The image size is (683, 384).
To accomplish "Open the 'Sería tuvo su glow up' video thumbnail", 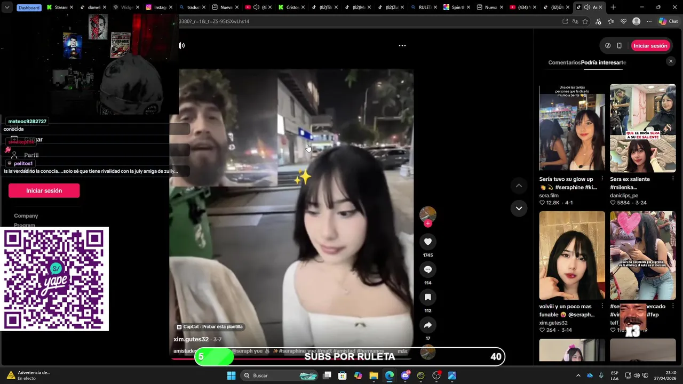I will pyautogui.click(x=572, y=128).
